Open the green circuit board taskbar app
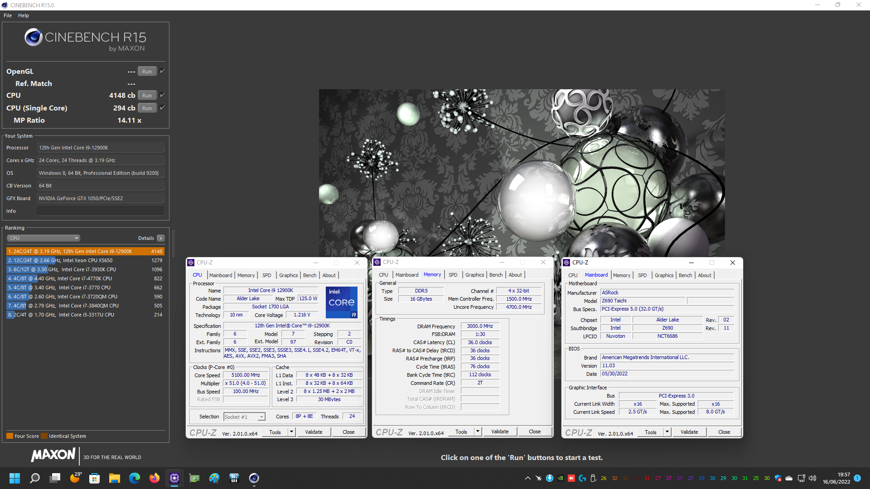The width and height of the screenshot is (870, 489). [194, 478]
